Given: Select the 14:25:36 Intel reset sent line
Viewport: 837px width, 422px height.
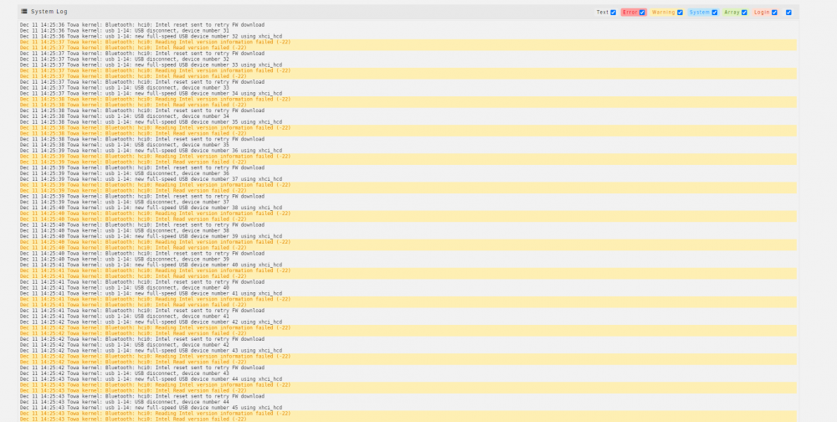Looking at the screenshot, I should coord(142,24).
